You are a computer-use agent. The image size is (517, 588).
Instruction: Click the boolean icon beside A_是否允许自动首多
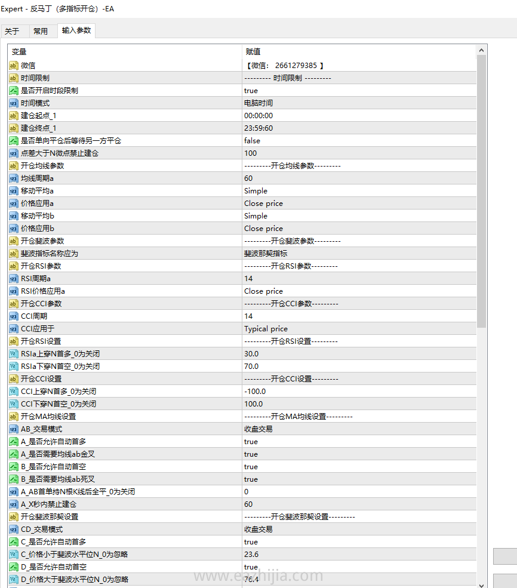tap(14, 441)
